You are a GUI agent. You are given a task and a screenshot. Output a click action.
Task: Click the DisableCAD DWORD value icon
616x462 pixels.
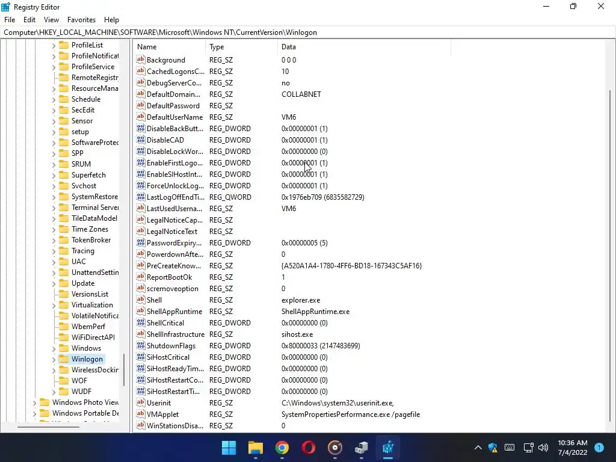point(141,140)
